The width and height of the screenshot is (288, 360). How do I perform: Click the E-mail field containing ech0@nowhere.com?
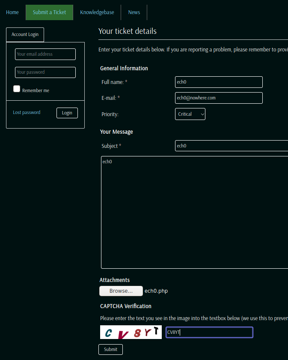[x=219, y=98]
